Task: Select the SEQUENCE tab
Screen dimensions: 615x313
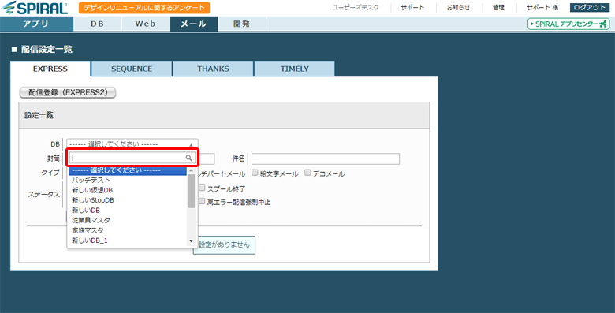Action: click(x=132, y=69)
